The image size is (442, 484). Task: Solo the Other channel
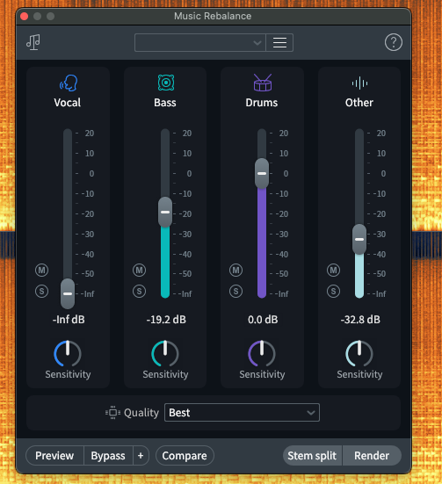pyautogui.click(x=333, y=291)
